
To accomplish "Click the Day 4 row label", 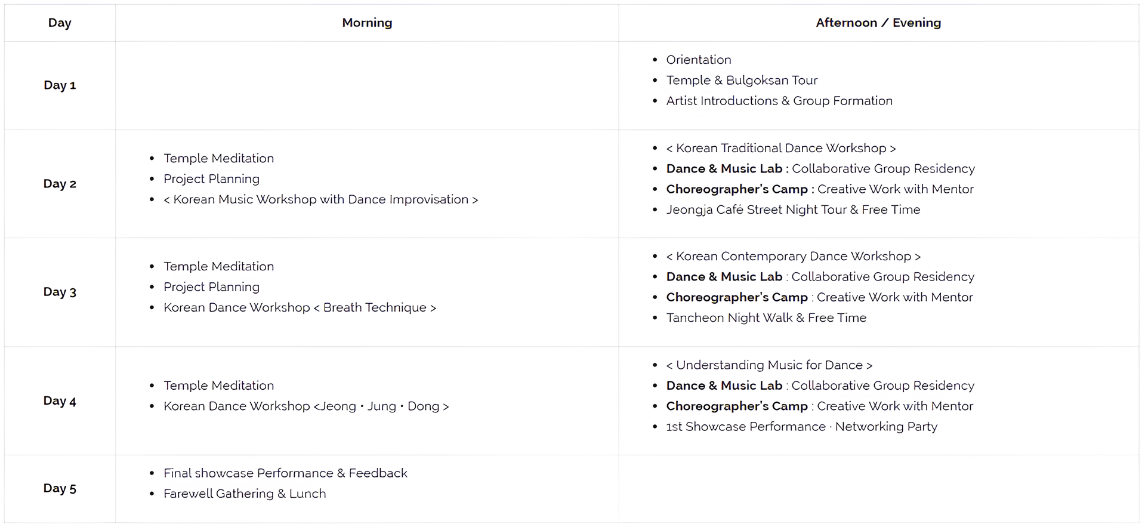I will click(x=60, y=400).
